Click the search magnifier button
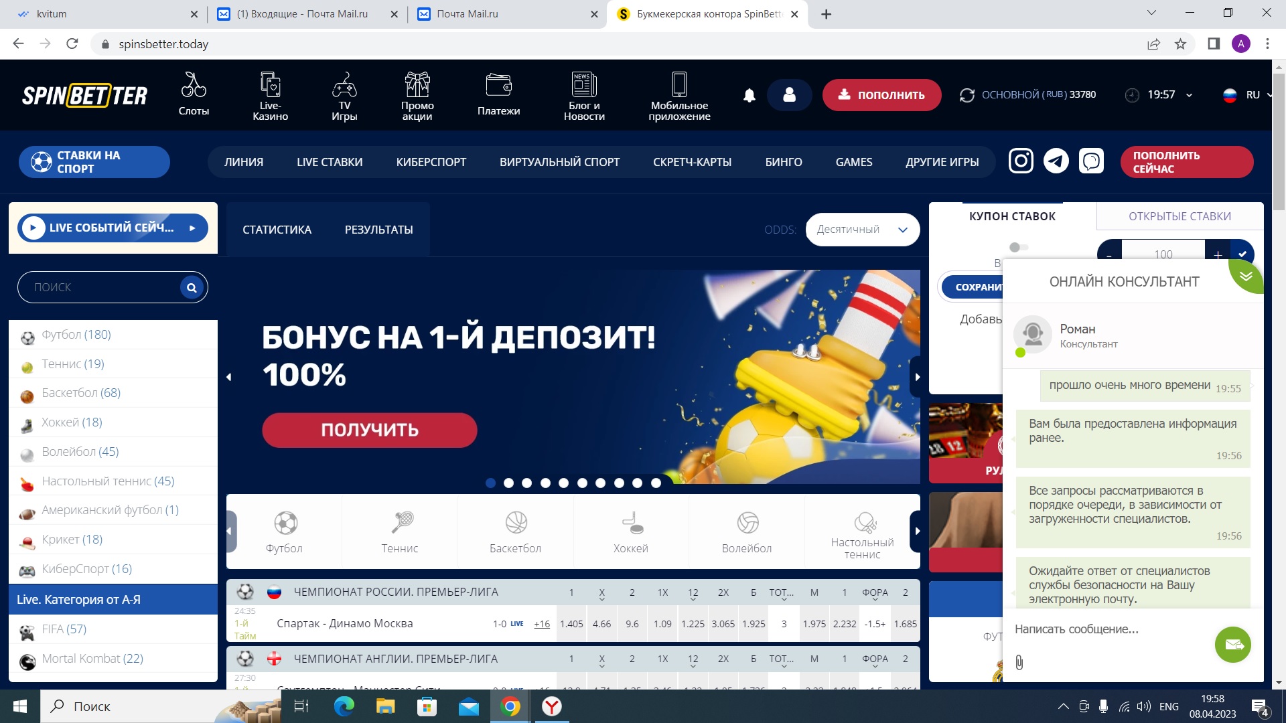The height and width of the screenshot is (723, 1286). [x=192, y=287]
